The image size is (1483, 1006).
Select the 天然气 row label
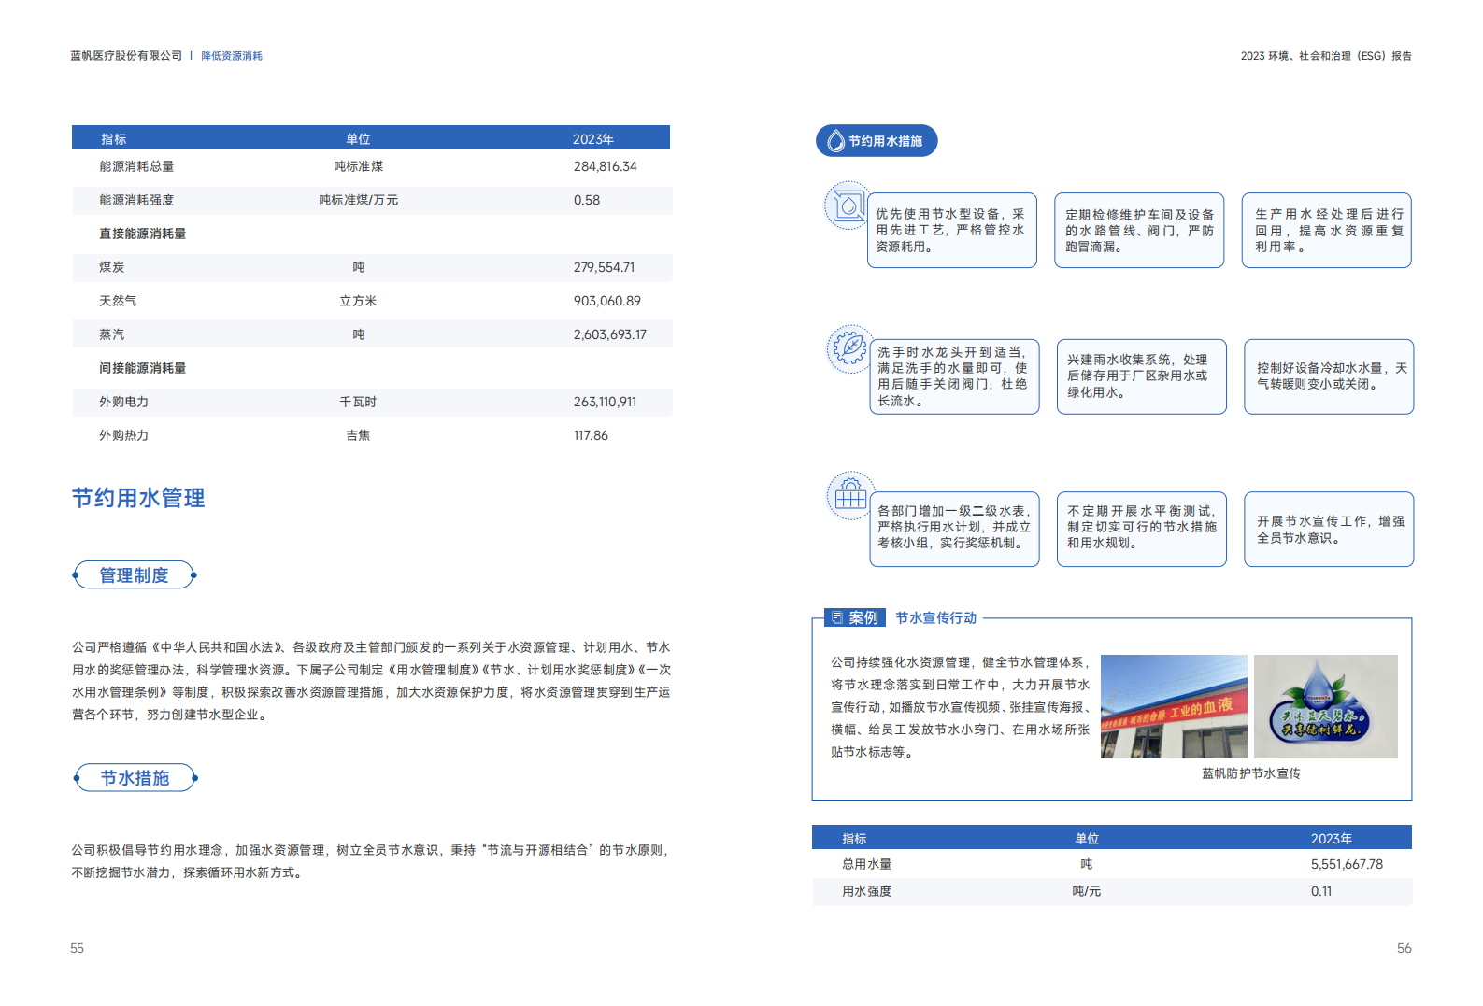tap(118, 301)
